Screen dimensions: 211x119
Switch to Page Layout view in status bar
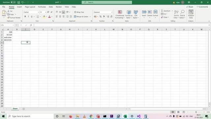[x=178, y=112]
